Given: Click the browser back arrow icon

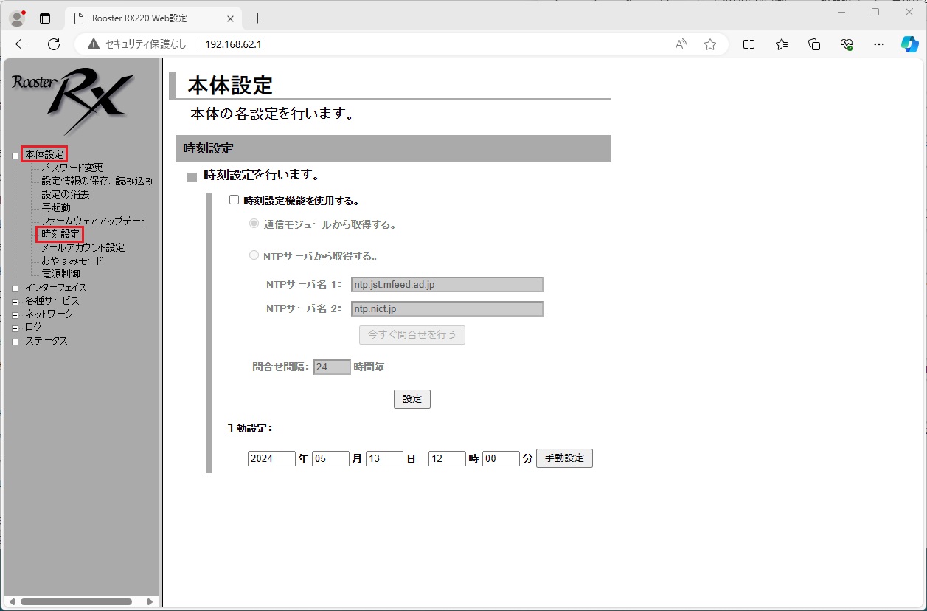Looking at the screenshot, I should 21,44.
